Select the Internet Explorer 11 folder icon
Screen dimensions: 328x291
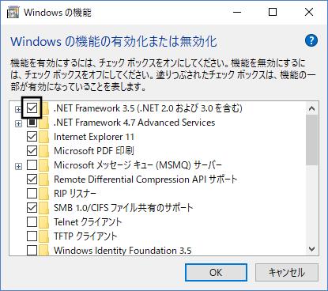pos(44,137)
